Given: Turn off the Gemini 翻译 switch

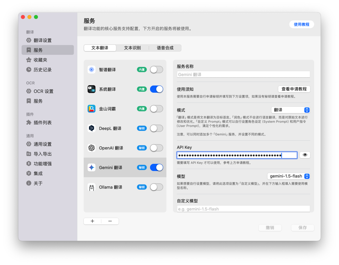Looking at the screenshot, I should click(x=156, y=168).
